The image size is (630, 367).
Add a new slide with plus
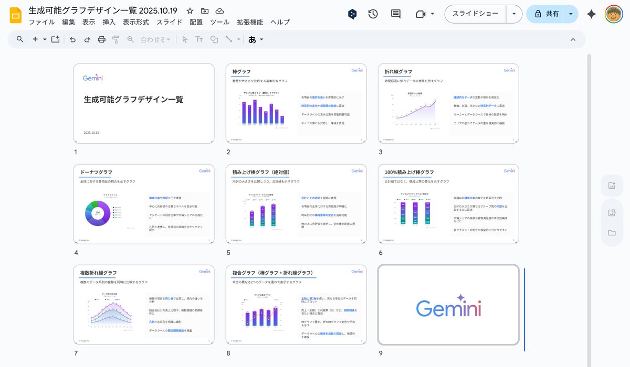[x=35, y=39]
